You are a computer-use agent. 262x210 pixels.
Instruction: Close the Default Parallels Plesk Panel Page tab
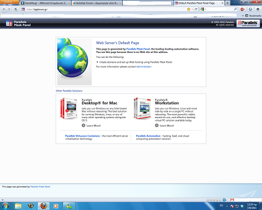222,3
